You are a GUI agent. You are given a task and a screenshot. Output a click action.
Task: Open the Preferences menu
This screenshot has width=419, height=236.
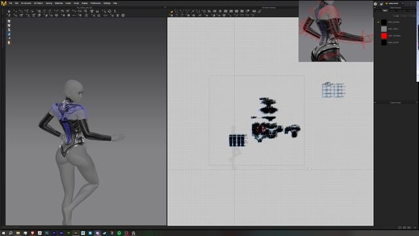click(x=96, y=3)
